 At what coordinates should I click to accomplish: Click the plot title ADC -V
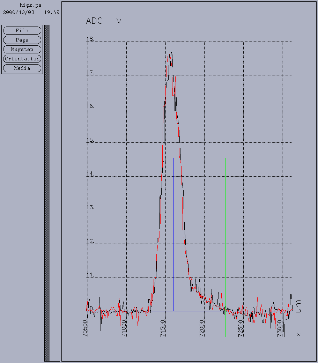(103, 21)
